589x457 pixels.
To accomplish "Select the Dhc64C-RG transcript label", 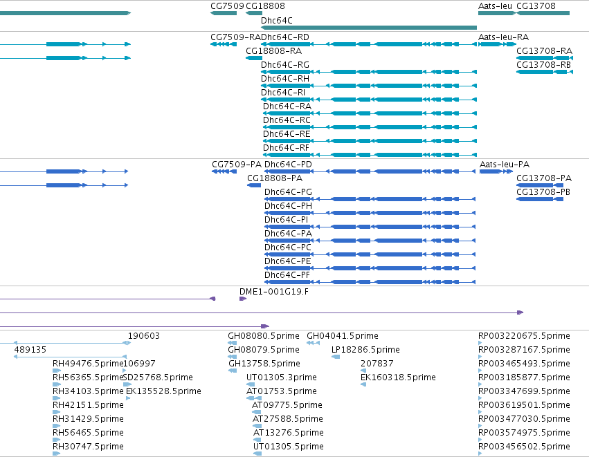I will point(285,65).
